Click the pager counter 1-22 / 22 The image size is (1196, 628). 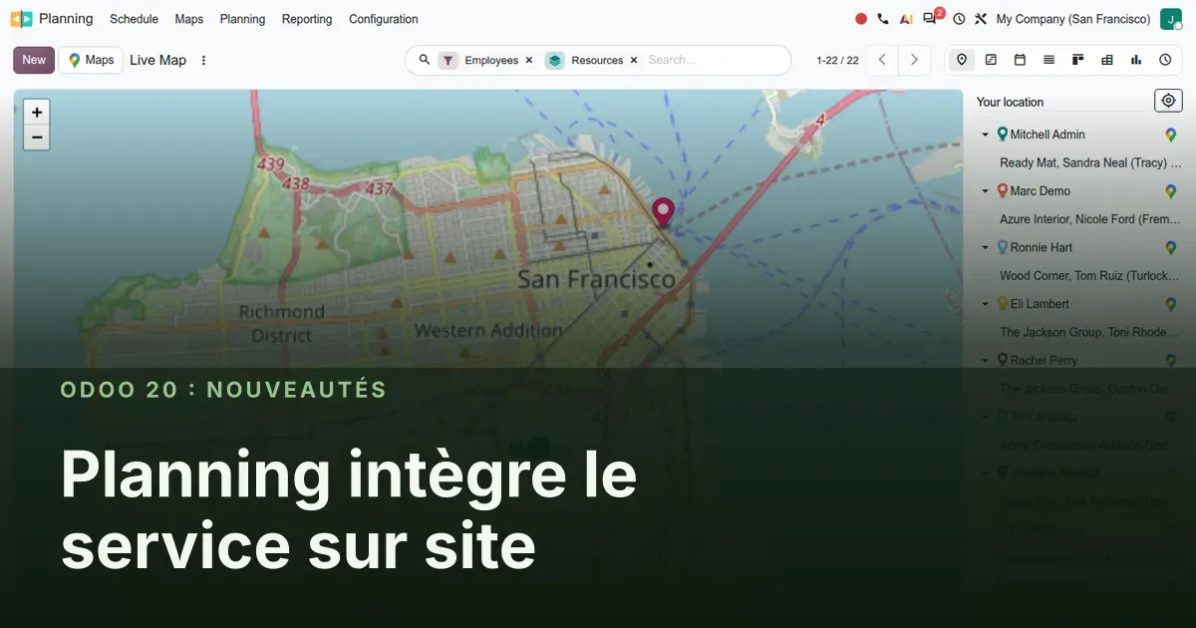coord(837,60)
